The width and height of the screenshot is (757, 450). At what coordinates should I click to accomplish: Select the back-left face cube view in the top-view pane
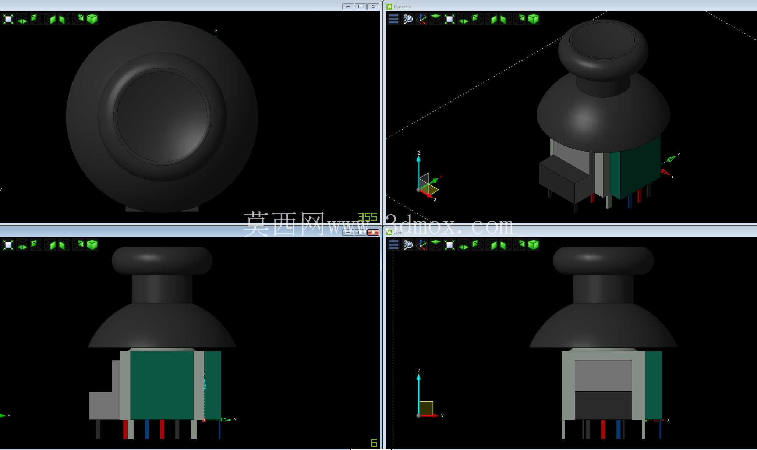(x=36, y=19)
